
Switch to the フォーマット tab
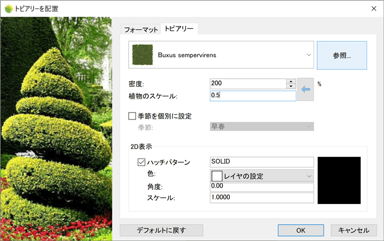click(x=141, y=30)
